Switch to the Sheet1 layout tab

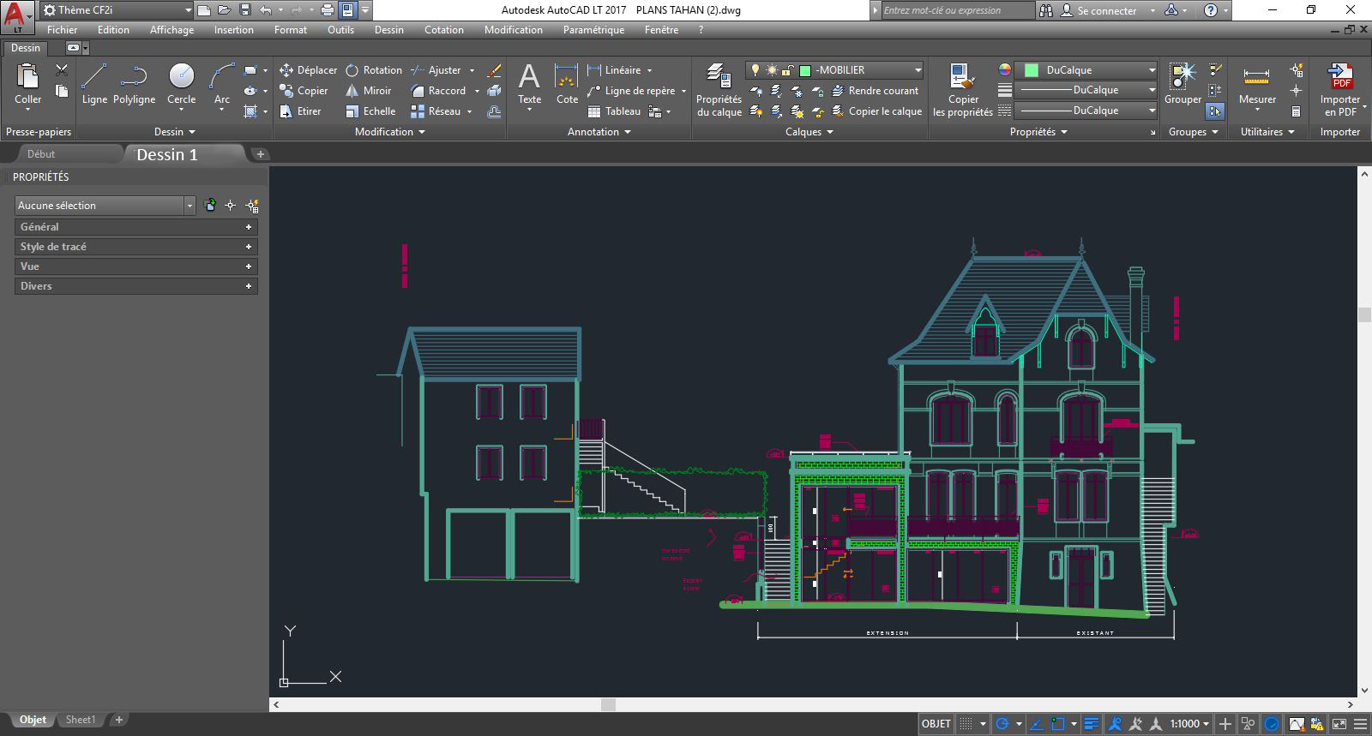(x=81, y=720)
